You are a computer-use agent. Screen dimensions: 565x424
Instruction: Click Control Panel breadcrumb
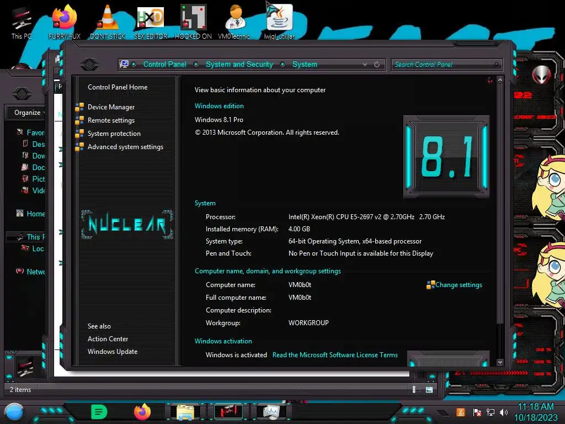point(164,64)
